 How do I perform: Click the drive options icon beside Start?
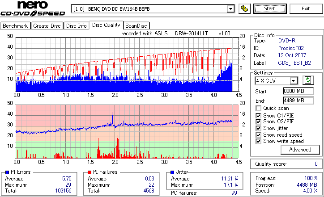[244, 9]
